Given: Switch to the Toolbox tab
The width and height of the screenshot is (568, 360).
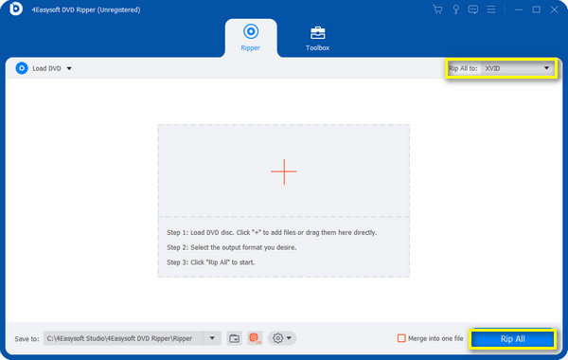Looking at the screenshot, I should (318, 38).
